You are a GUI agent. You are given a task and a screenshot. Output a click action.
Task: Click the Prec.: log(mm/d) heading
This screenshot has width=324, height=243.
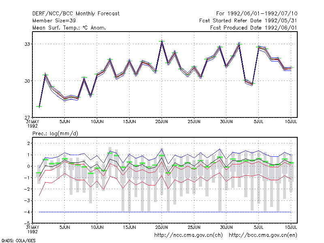55,134
